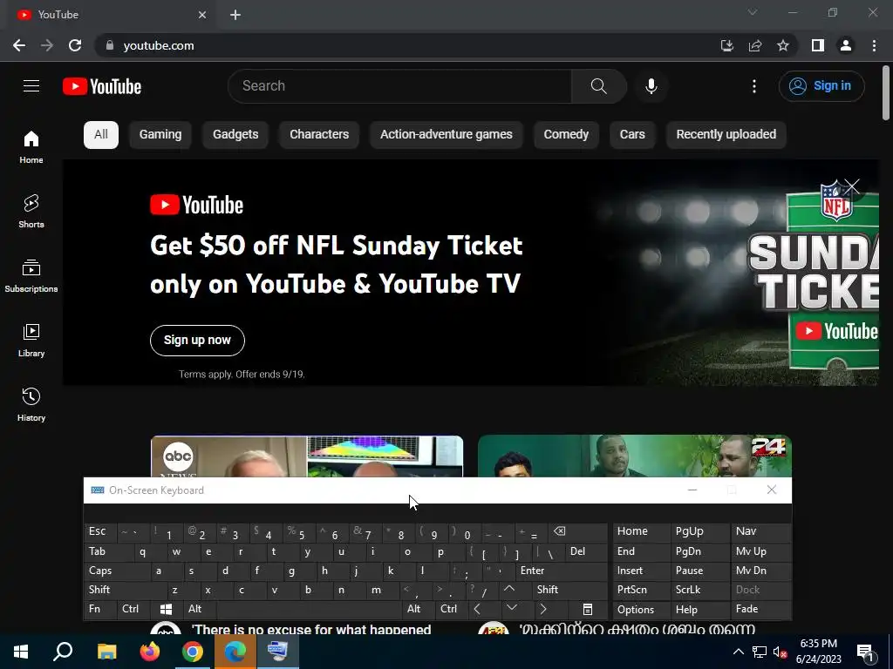Select the Gaming filter chip
This screenshot has height=669, width=893.
[160, 135]
